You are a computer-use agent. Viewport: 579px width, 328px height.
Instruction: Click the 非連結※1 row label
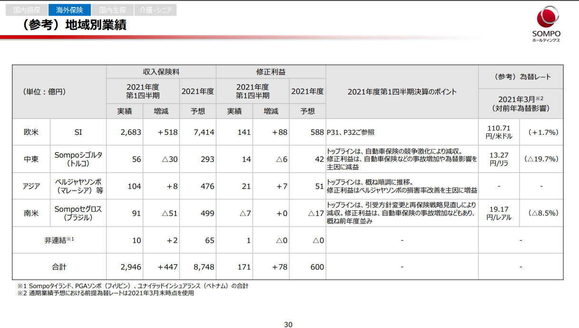pyautogui.click(x=59, y=240)
